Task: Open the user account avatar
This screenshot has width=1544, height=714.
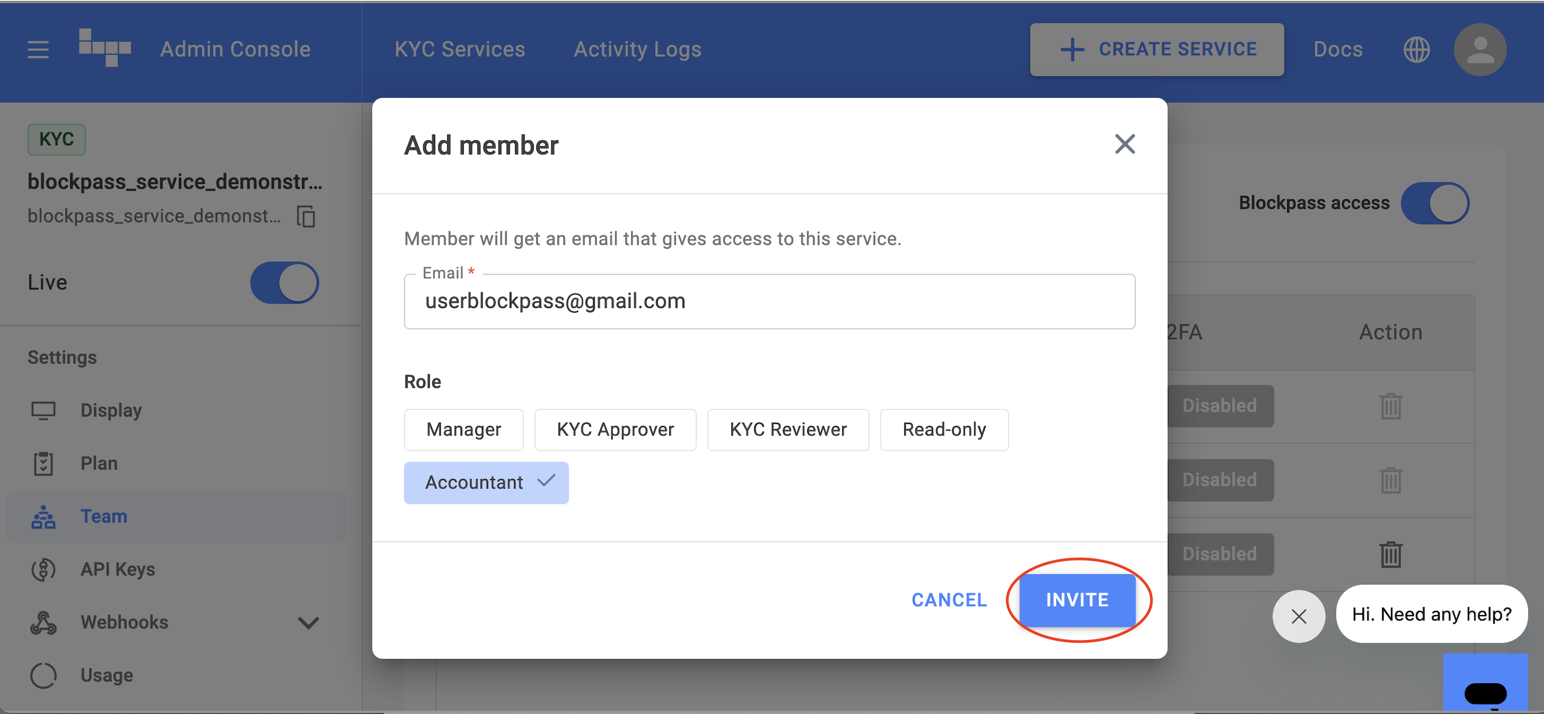Action: pyautogui.click(x=1480, y=49)
